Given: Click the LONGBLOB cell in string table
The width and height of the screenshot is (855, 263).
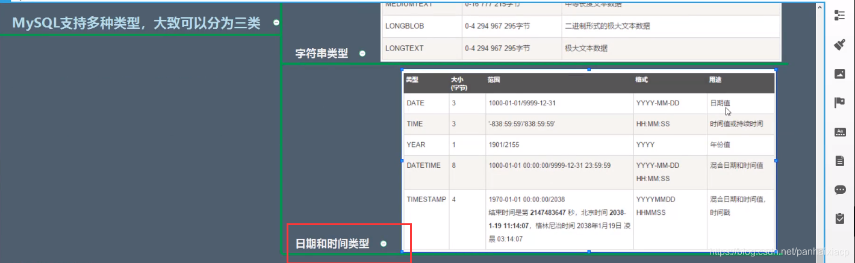Looking at the screenshot, I should tap(421, 26).
